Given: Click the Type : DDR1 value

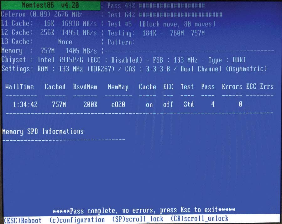Looking at the screenshot, I should click(227, 60).
